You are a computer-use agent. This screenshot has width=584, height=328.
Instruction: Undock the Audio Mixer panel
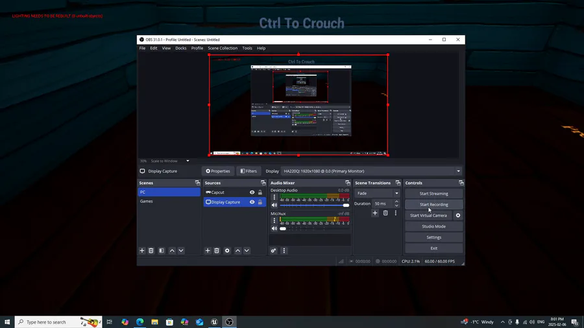tap(348, 183)
